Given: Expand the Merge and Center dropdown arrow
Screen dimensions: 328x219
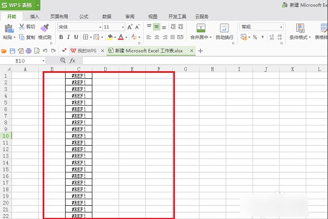Looking at the screenshot, I should (210, 37).
